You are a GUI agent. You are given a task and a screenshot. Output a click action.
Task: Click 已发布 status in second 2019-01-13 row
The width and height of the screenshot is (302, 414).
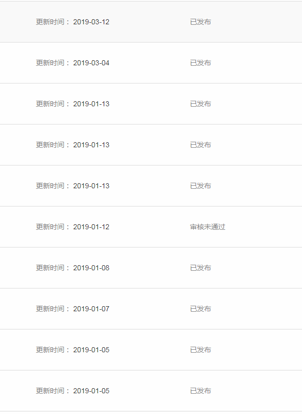point(200,145)
